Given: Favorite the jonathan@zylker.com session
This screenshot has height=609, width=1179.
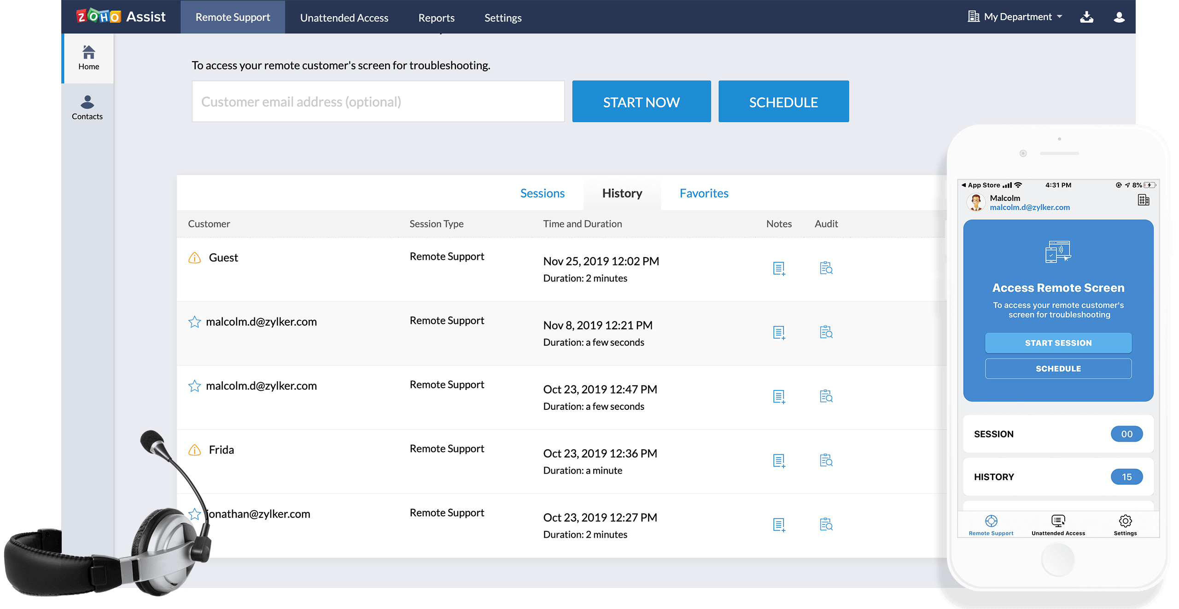Looking at the screenshot, I should (194, 514).
